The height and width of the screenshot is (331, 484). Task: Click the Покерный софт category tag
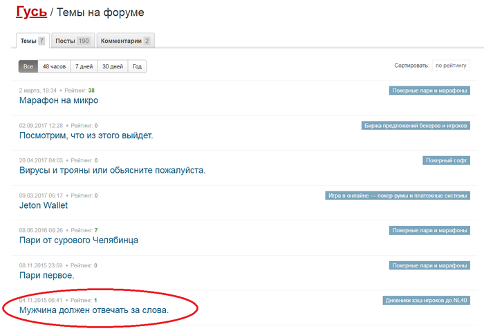coord(446,160)
